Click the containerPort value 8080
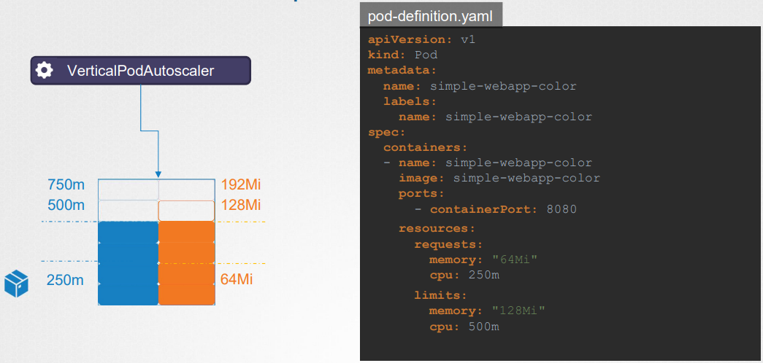The width and height of the screenshot is (763, 363). click(x=561, y=209)
